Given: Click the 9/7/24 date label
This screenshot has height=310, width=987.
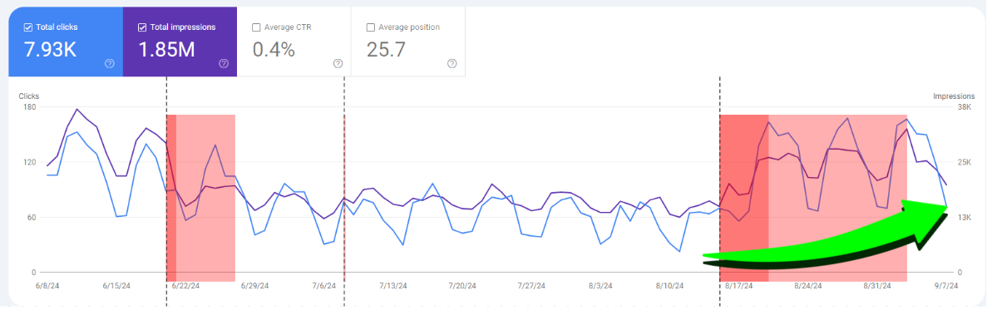Looking at the screenshot, I should [945, 285].
